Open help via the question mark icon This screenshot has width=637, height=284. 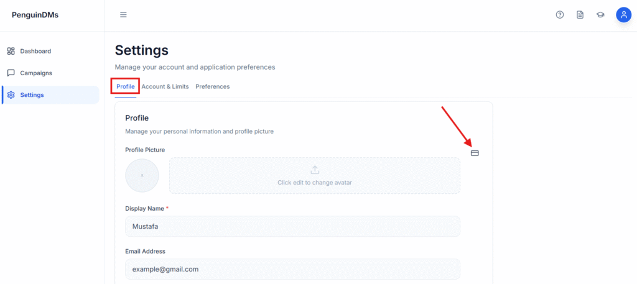pos(560,15)
